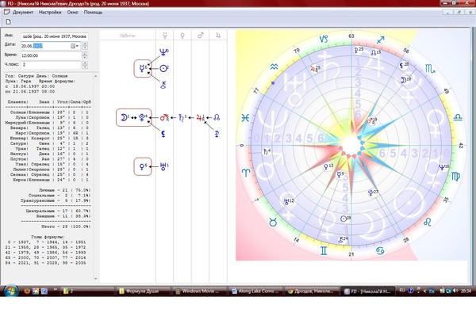Click the name input field
The height and width of the screenshot is (316, 476).
click(x=54, y=36)
